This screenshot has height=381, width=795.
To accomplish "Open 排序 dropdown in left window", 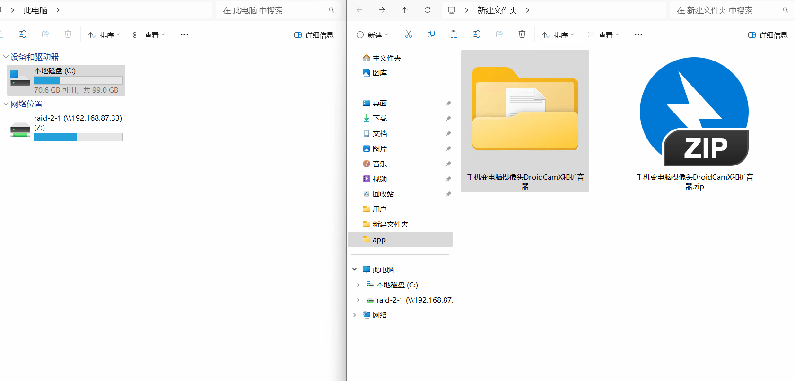I will coord(104,35).
